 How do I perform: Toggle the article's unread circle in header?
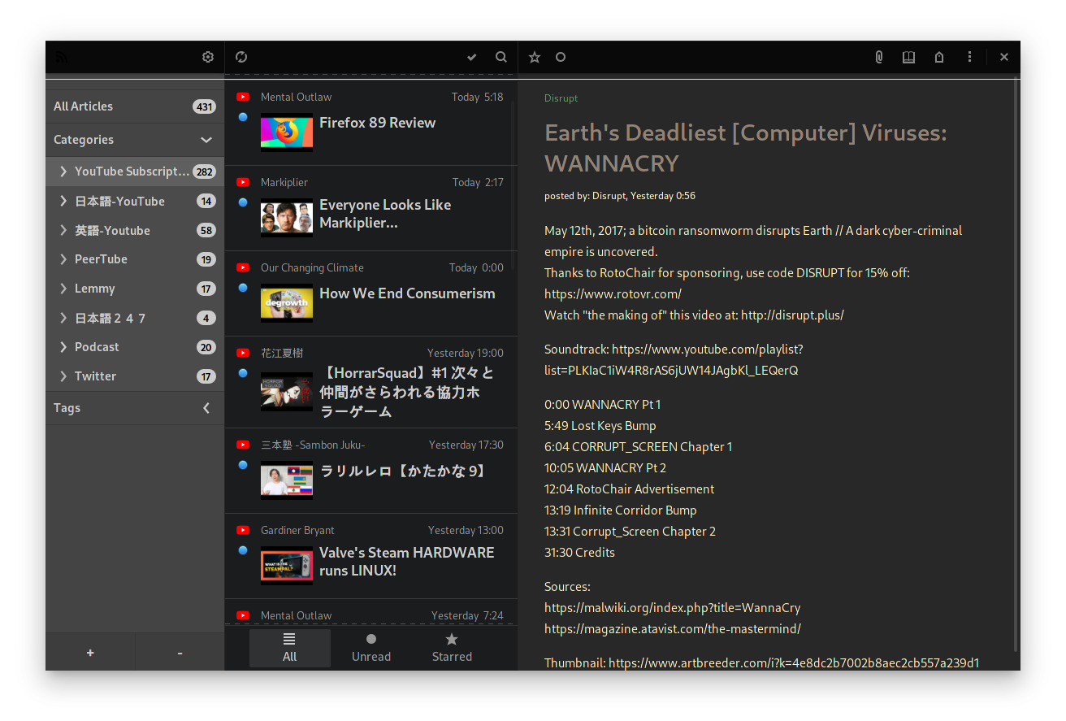coord(561,57)
